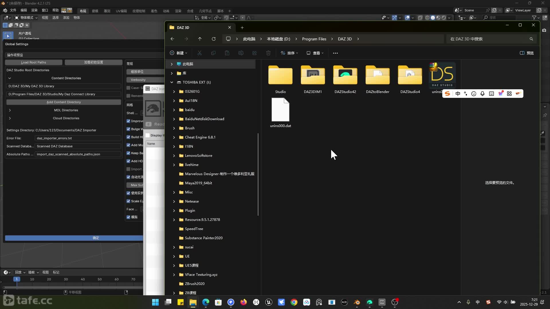Go up one folder level

[x=200, y=39]
